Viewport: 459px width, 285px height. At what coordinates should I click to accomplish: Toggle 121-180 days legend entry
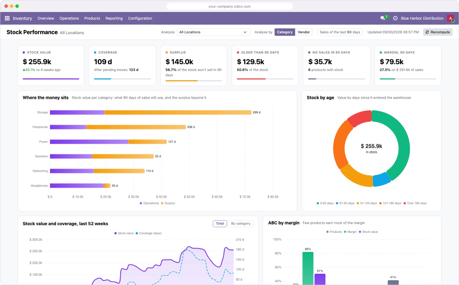pos(390,203)
